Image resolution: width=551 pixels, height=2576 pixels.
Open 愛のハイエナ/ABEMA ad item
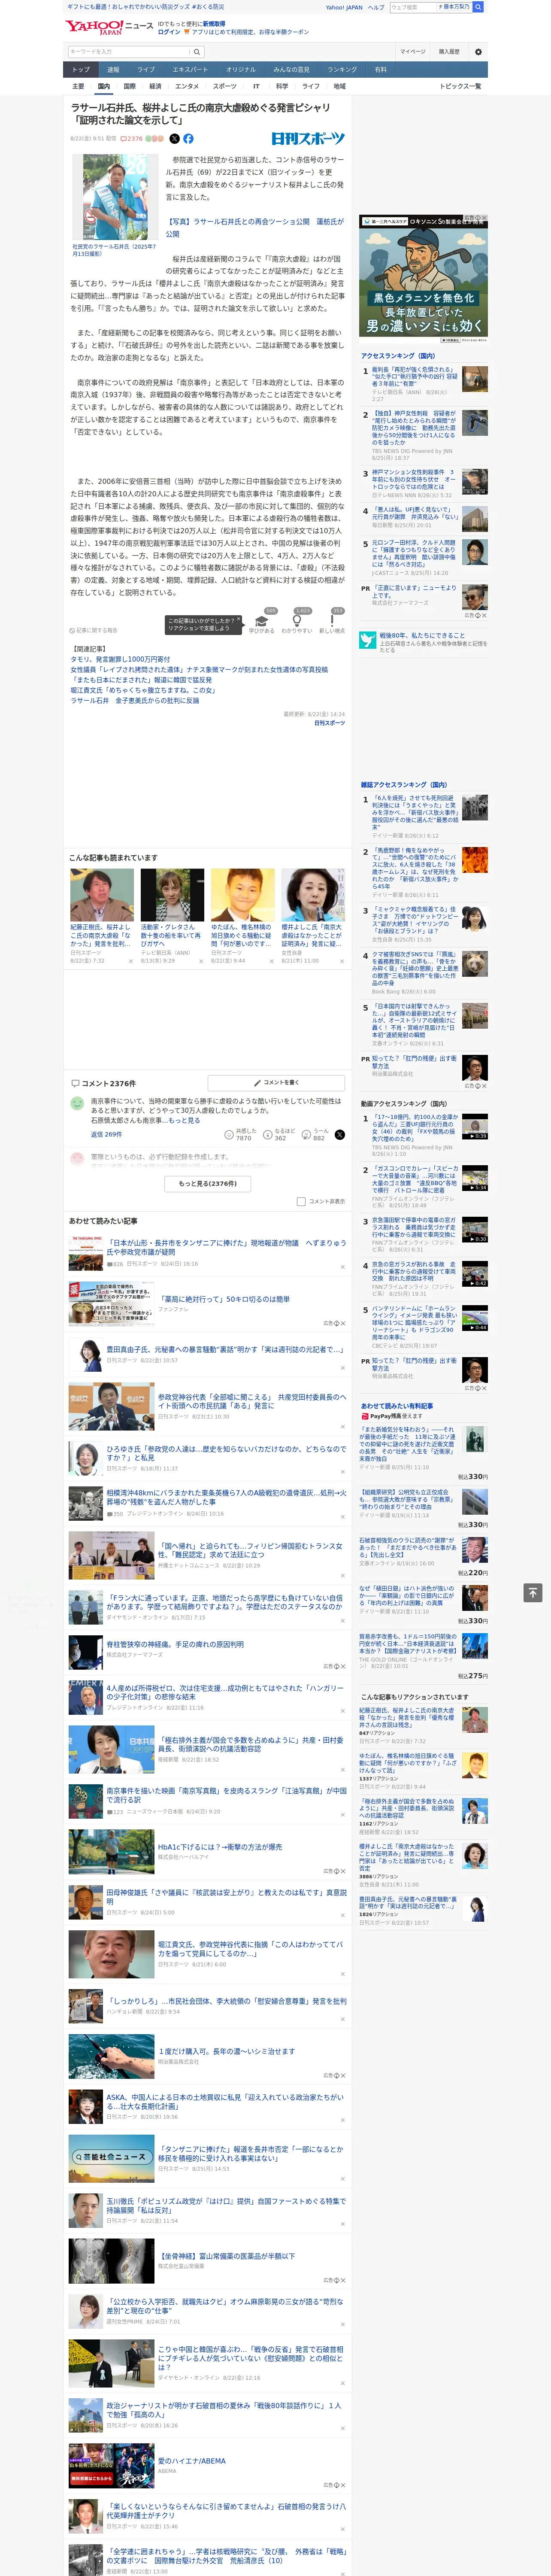[192, 2461]
